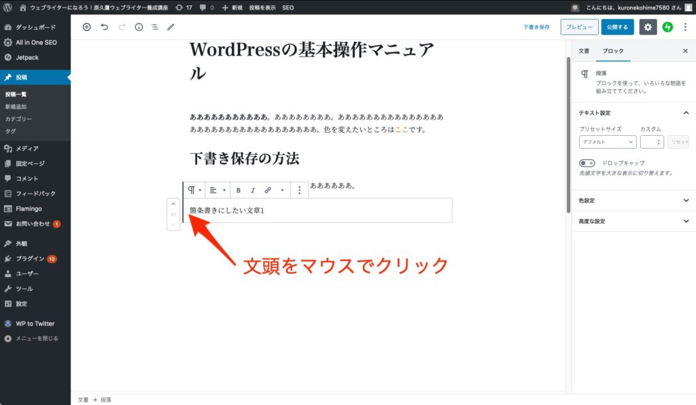Click the block drag handle

tap(173, 214)
